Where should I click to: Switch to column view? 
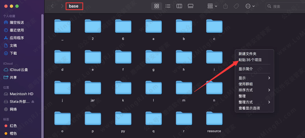coord(179,6)
